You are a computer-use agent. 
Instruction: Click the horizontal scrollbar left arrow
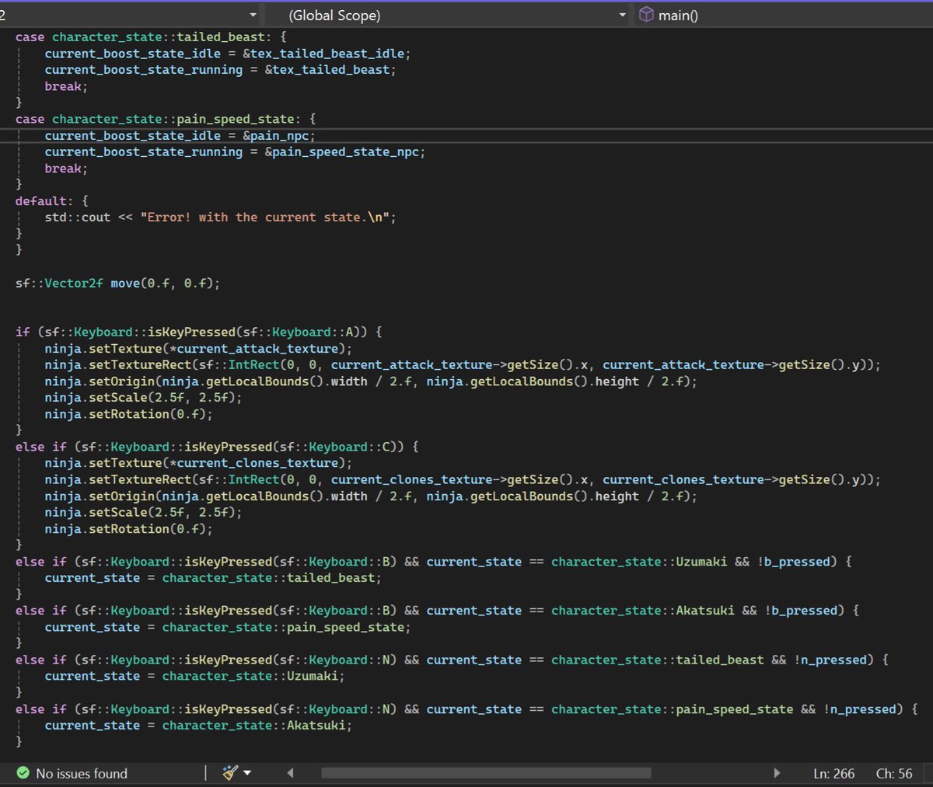coord(291,773)
